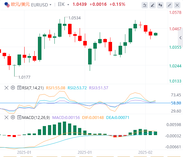The image size is (183, 157).
Task: Expand the RSI panel plus icon
Action: tap(19, 88)
